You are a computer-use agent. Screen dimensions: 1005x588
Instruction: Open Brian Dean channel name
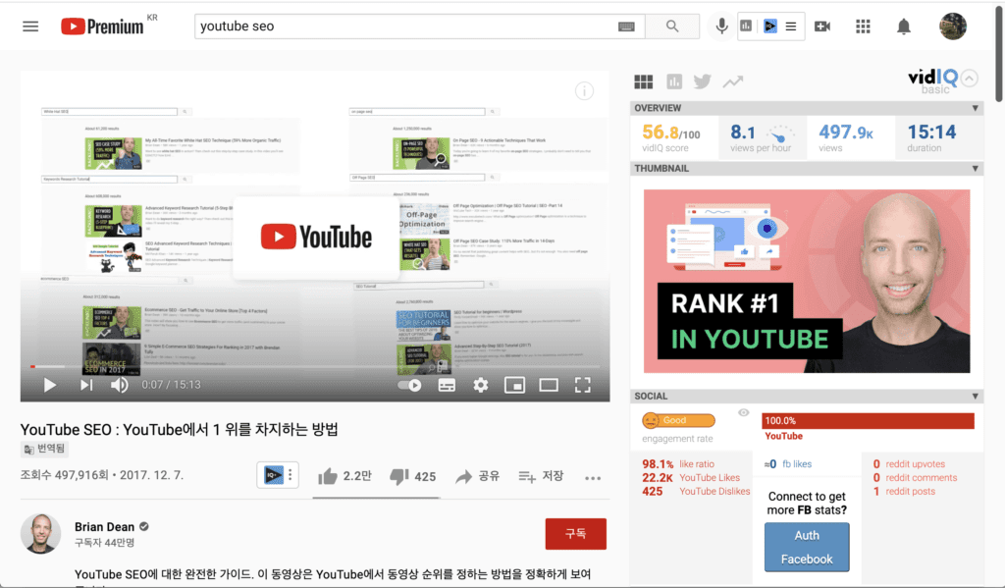click(x=104, y=526)
